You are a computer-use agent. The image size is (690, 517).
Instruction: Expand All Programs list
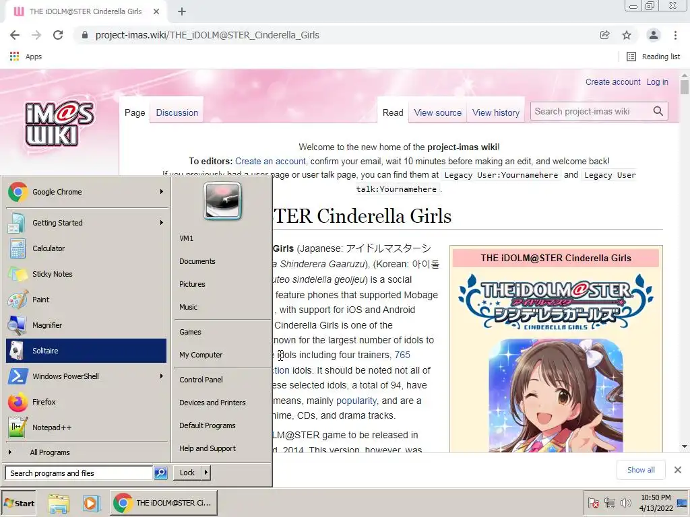[86, 452]
